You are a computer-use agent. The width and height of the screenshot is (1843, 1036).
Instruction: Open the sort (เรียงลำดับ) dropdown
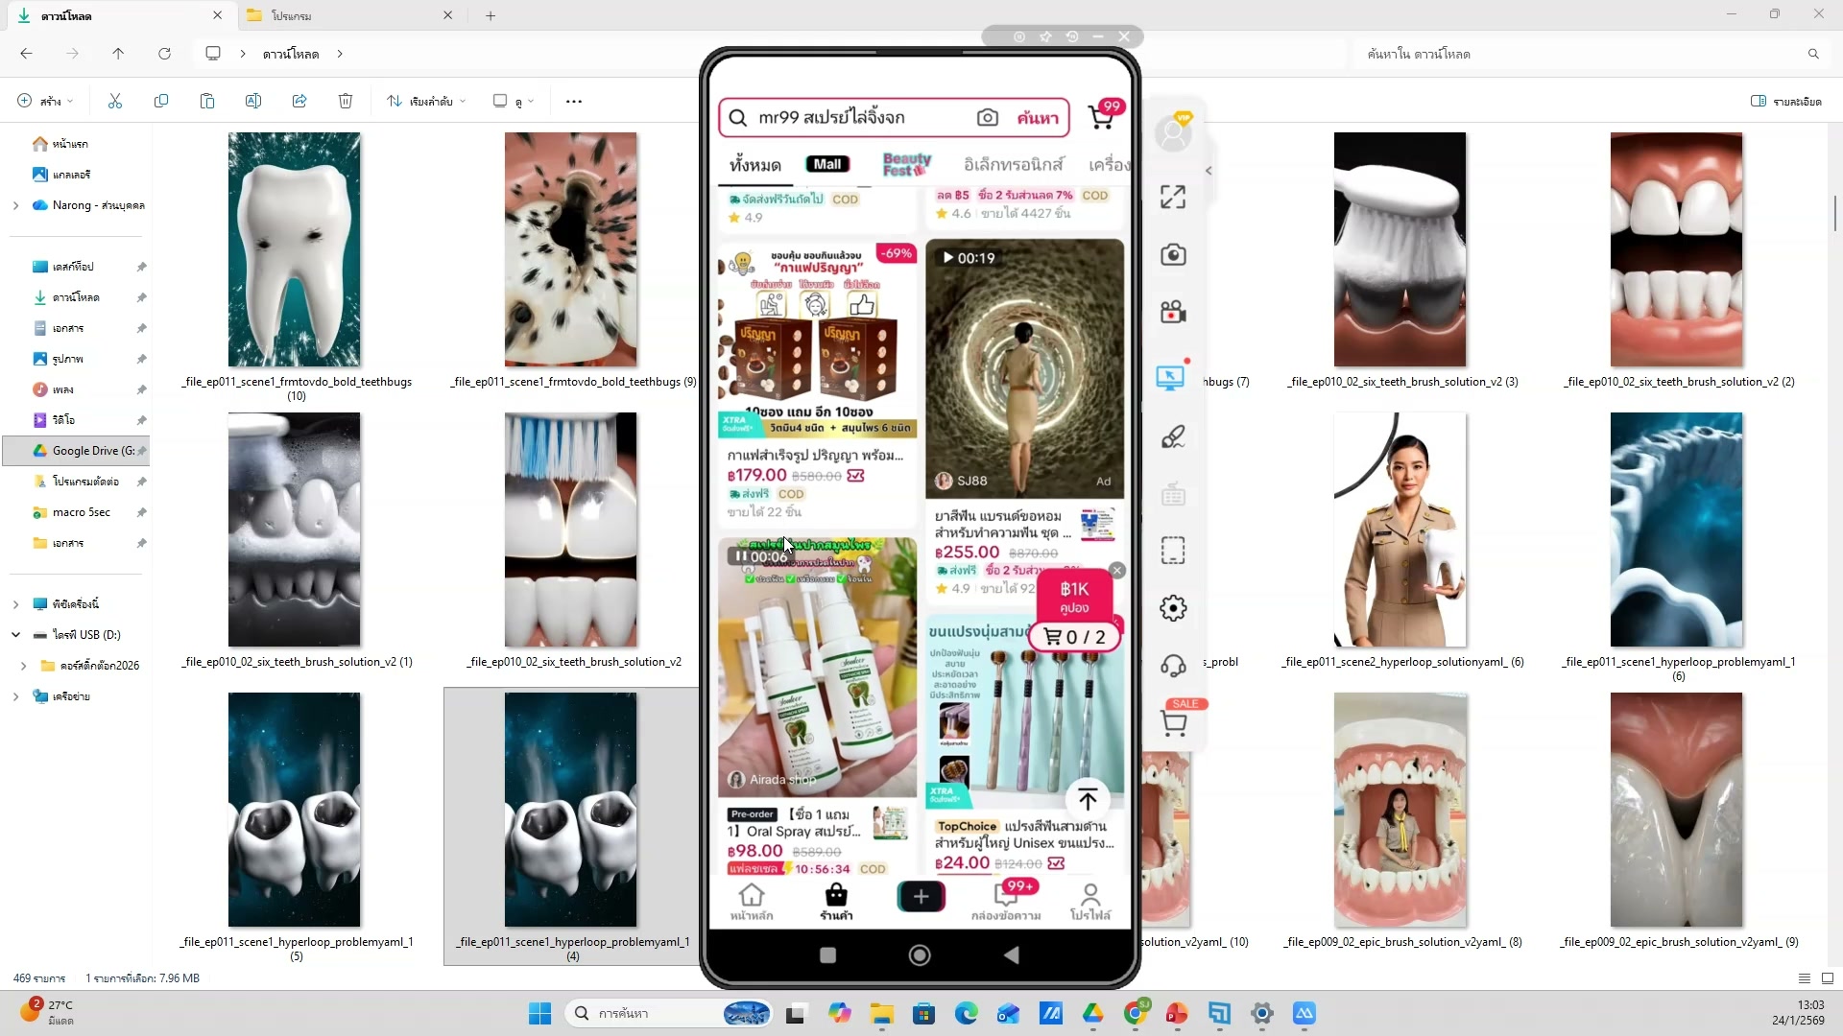pyautogui.click(x=427, y=101)
